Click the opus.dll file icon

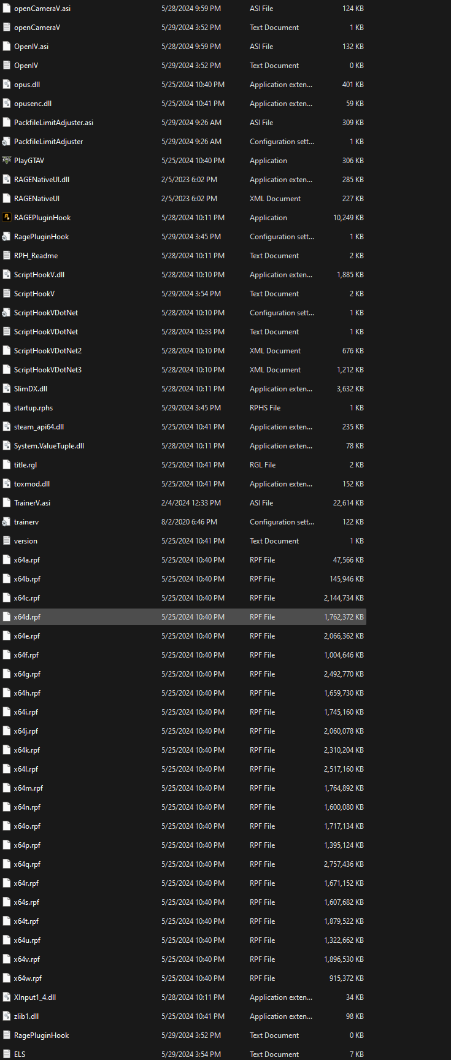(x=7, y=85)
